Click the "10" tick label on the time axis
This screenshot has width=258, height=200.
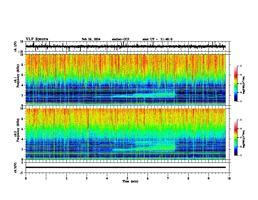click(229, 178)
